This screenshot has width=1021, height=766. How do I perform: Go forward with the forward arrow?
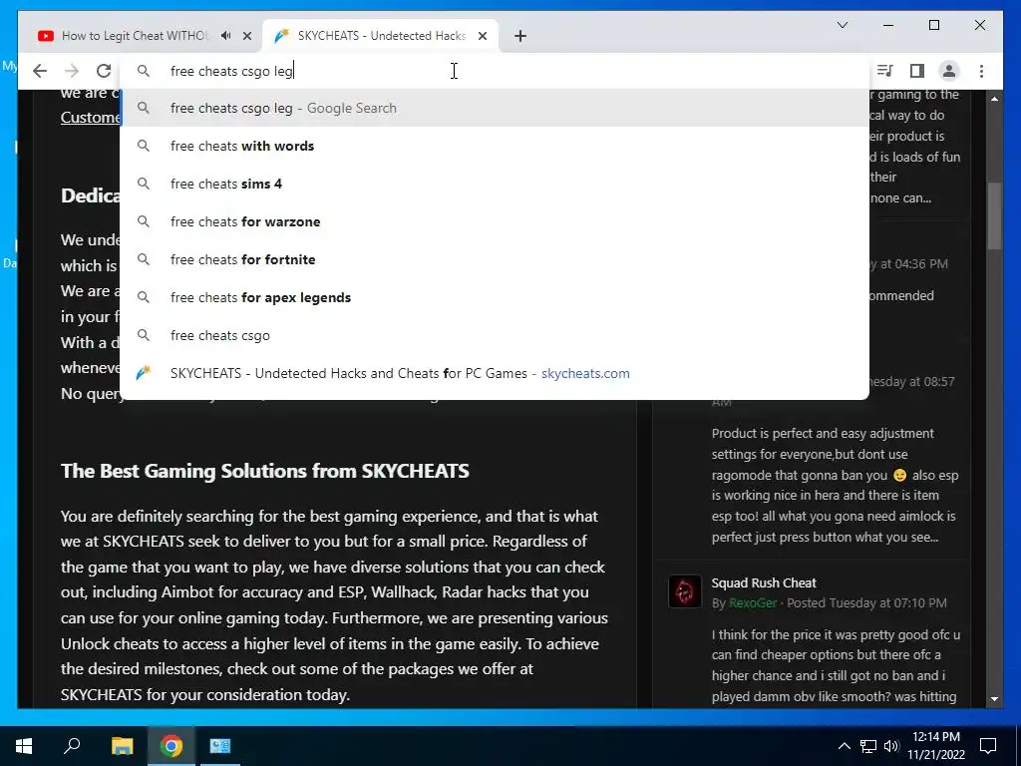click(x=72, y=71)
